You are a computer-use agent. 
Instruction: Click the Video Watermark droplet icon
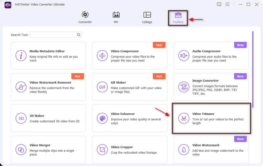click(184, 150)
